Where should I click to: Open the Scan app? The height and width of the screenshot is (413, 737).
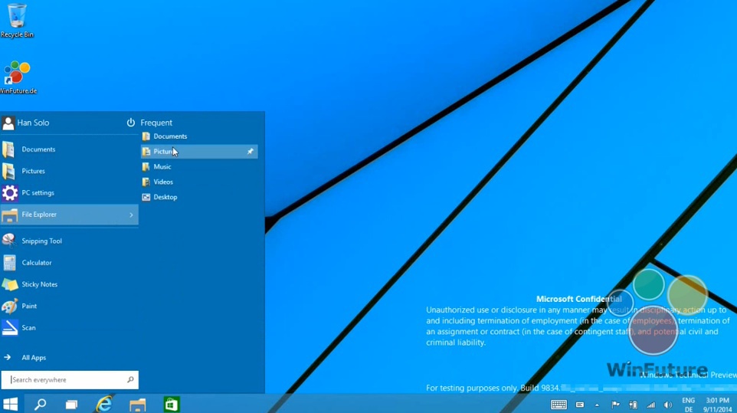[x=69, y=327]
